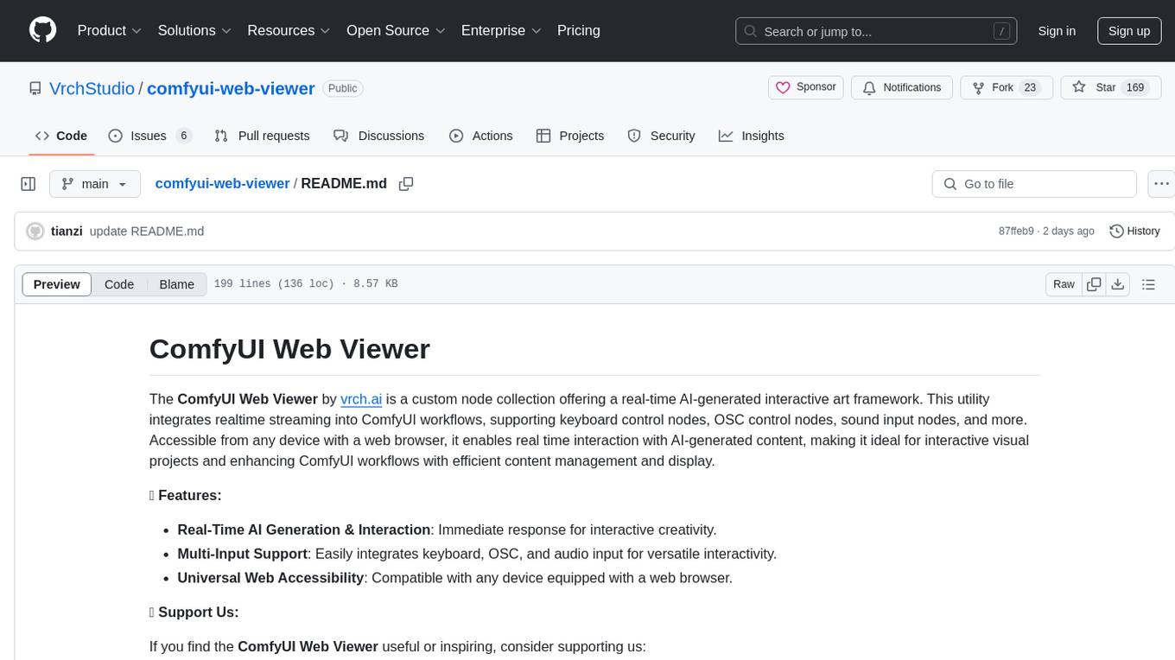
Task: Go to comfyui-web-viewer breadcrumb folder
Action: (222, 183)
